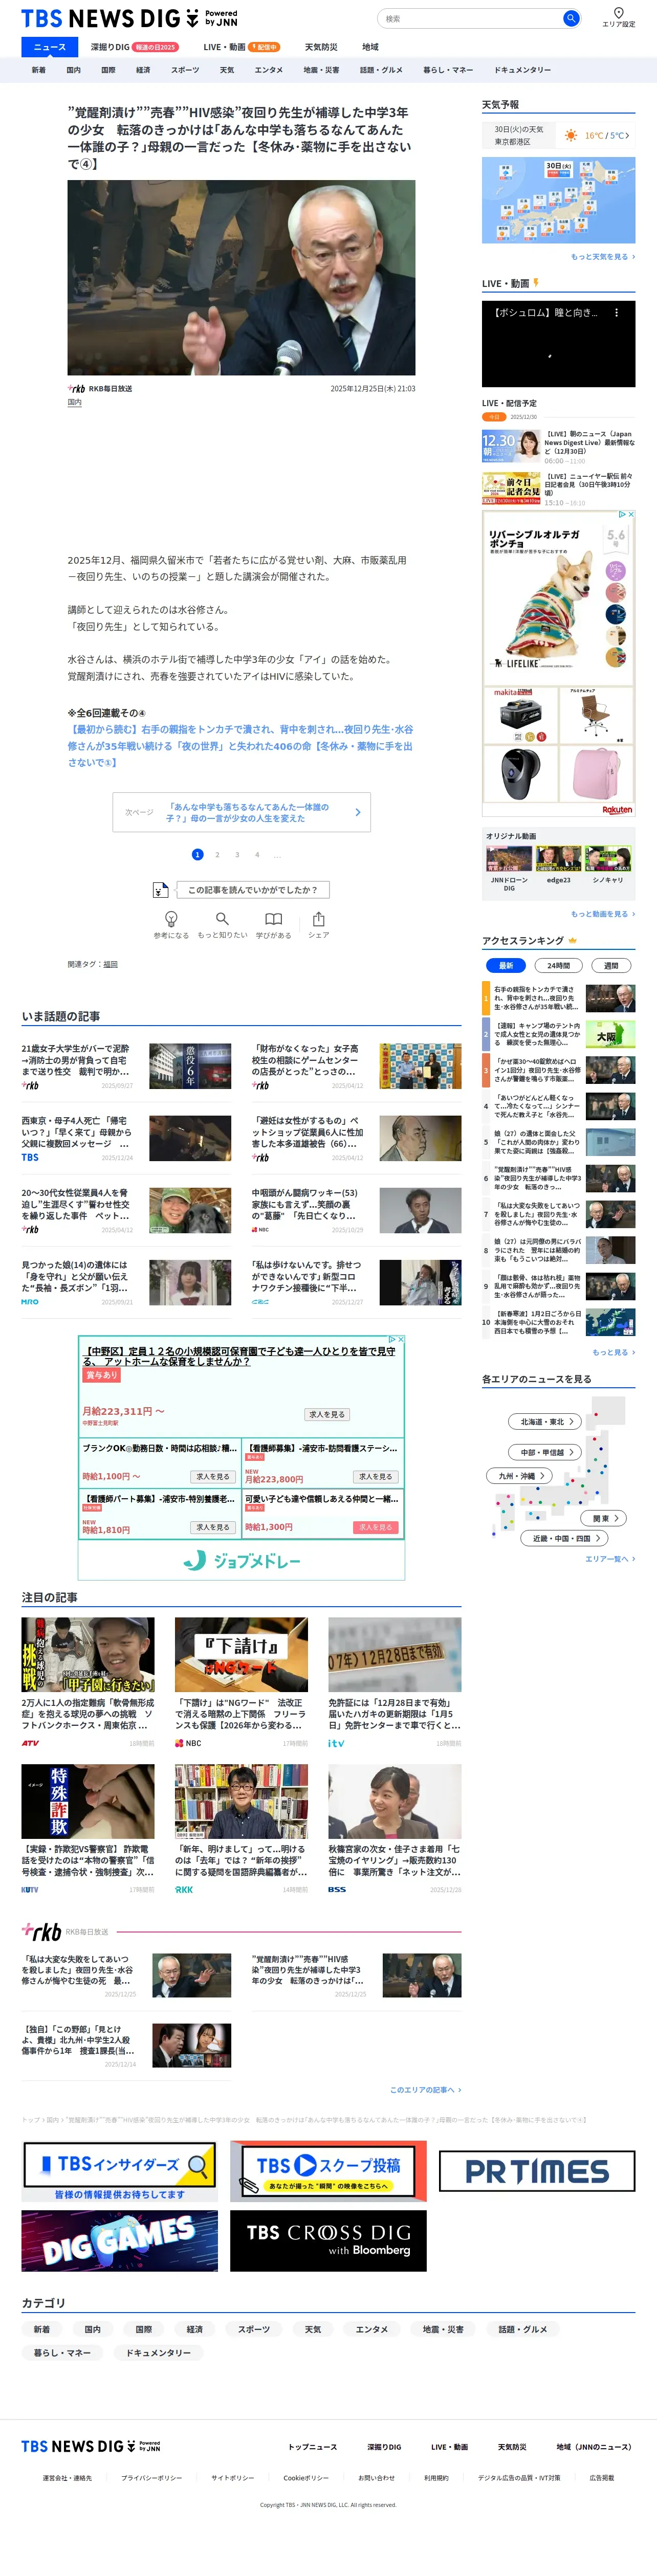Open the 『下請け』はNGワード article thumbnail
Viewport: 657px width, 2576px height.
click(241, 1655)
